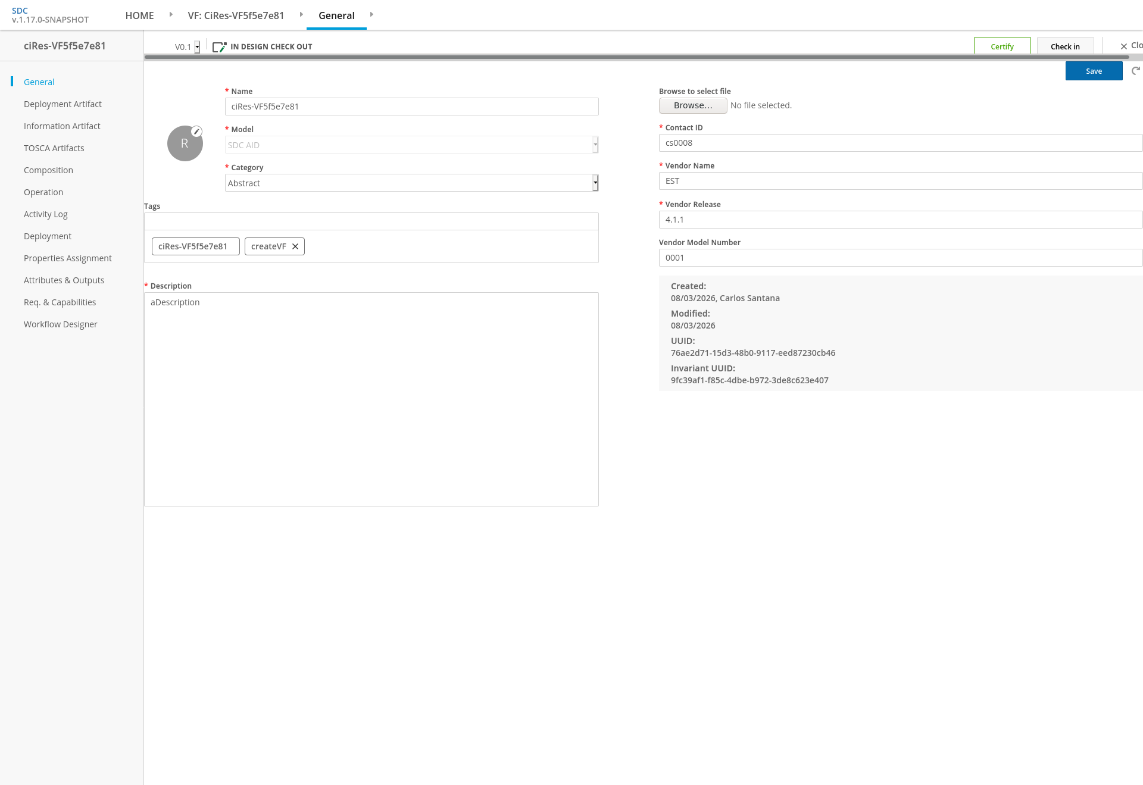Screen dimensions: 1143x785
Task: Open TOSCA Artifacts section
Action: coord(54,148)
